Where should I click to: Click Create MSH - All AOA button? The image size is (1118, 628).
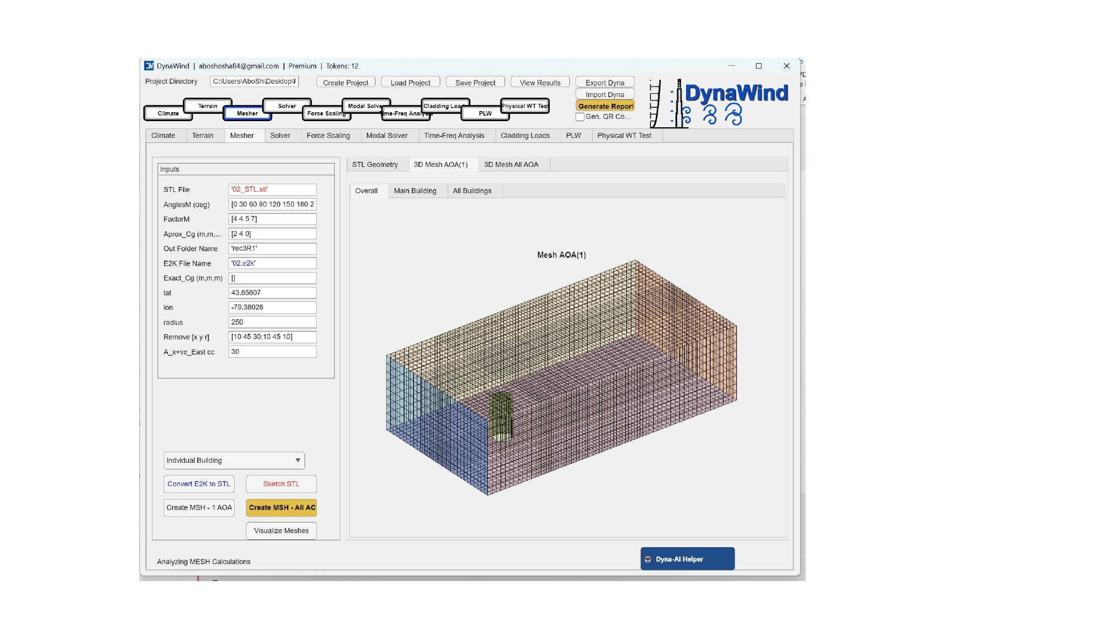[x=282, y=507]
